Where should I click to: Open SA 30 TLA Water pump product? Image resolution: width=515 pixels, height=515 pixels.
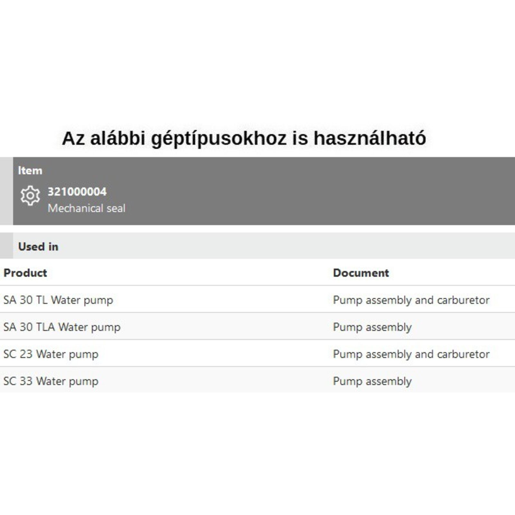coord(62,327)
